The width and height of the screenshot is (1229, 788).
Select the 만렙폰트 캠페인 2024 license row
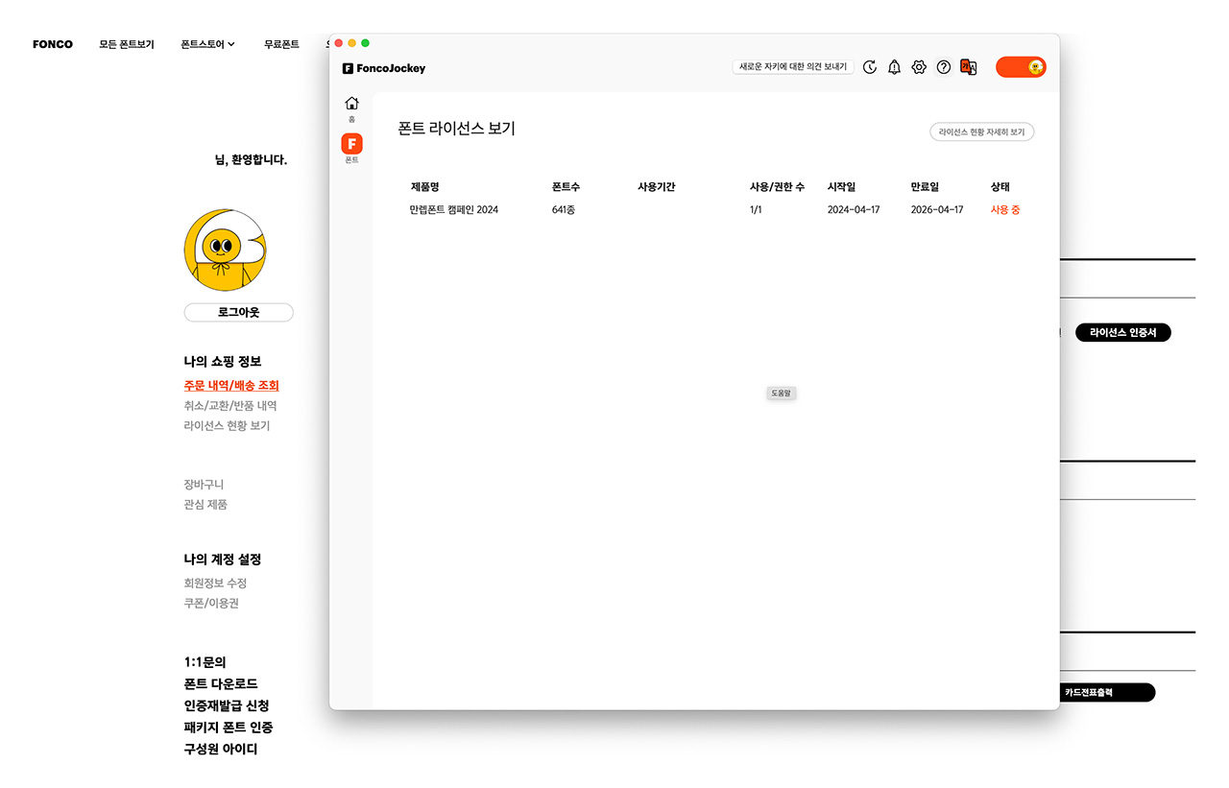coord(454,210)
